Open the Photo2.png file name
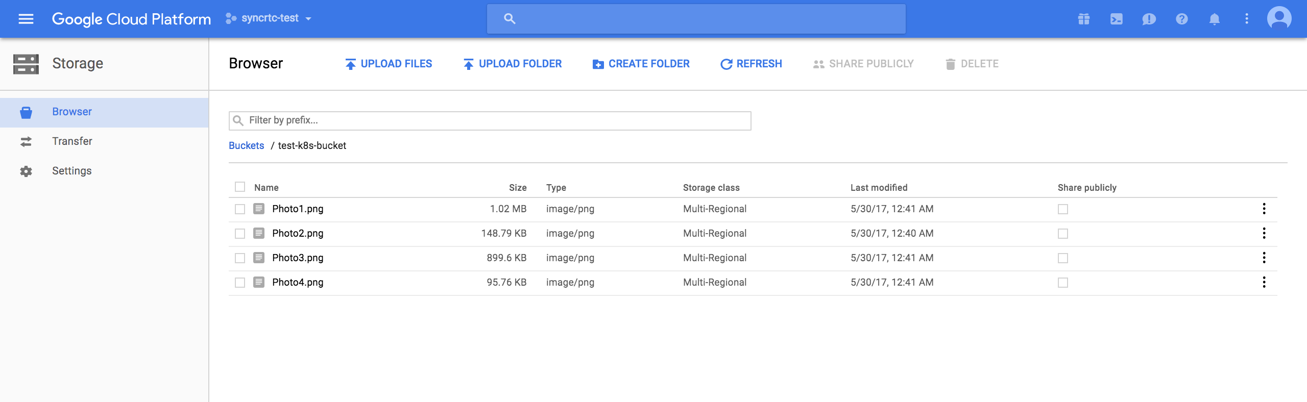Image resolution: width=1307 pixels, height=402 pixels. point(298,233)
